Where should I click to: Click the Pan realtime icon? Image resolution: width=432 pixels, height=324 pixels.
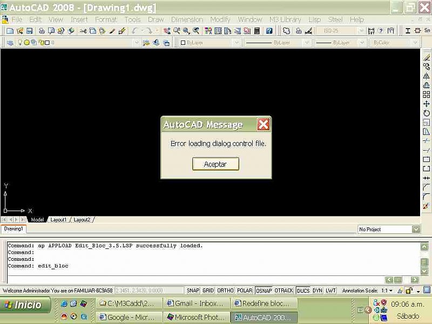coord(167,31)
